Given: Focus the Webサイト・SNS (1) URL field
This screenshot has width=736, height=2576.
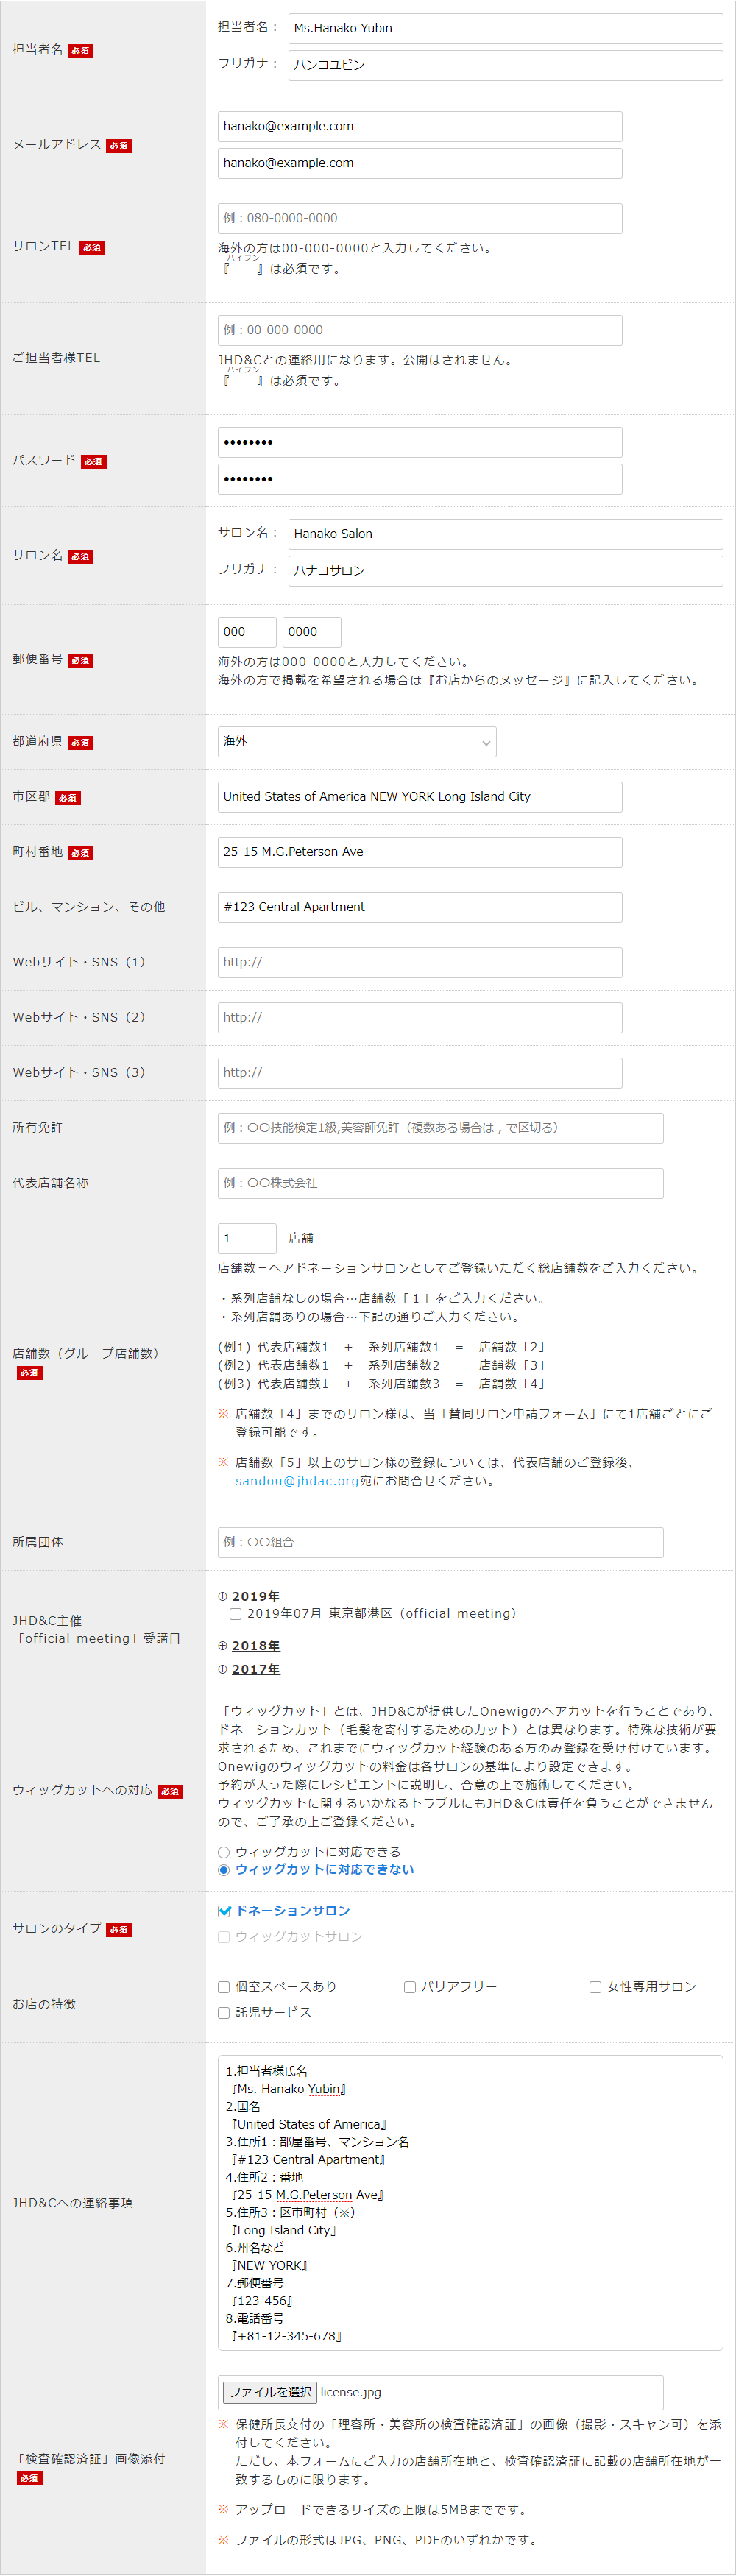Looking at the screenshot, I should click(x=420, y=962).
